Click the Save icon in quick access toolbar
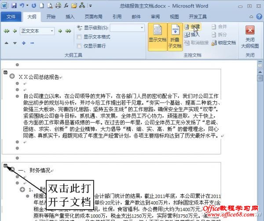The image size is (264, 221). [14, 6]
